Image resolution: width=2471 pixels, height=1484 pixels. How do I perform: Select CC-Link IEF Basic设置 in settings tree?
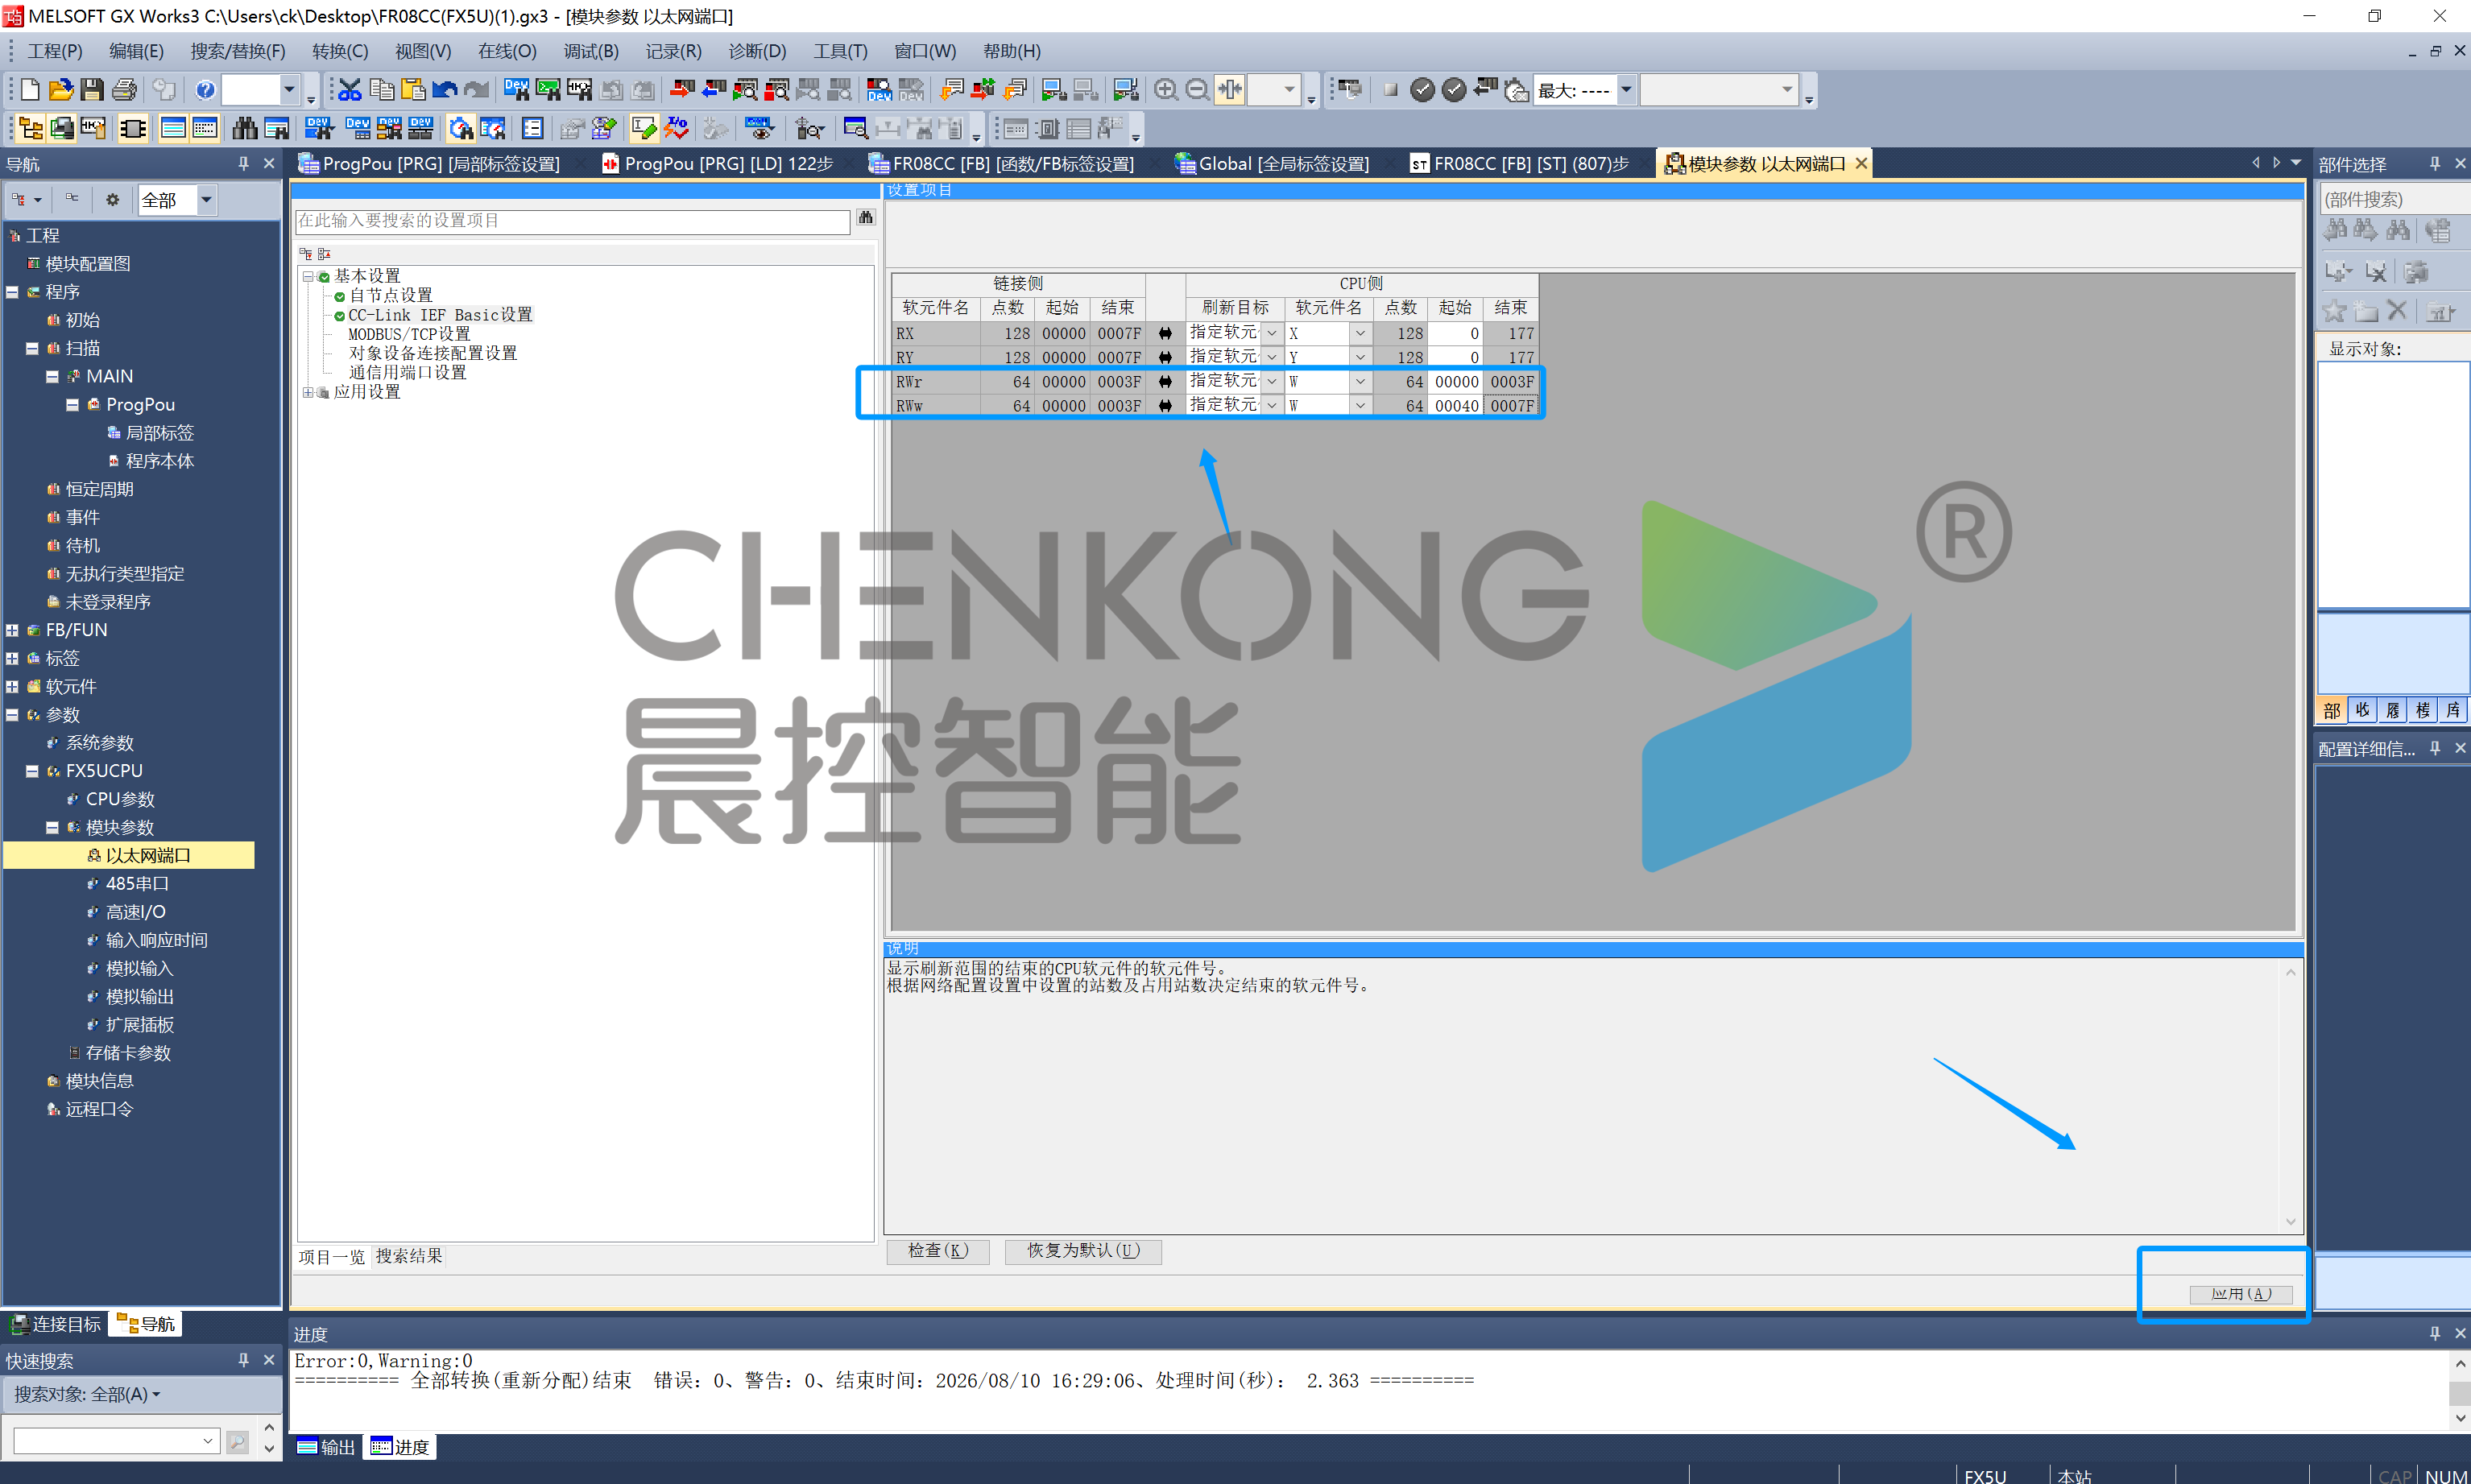point(440,315)
